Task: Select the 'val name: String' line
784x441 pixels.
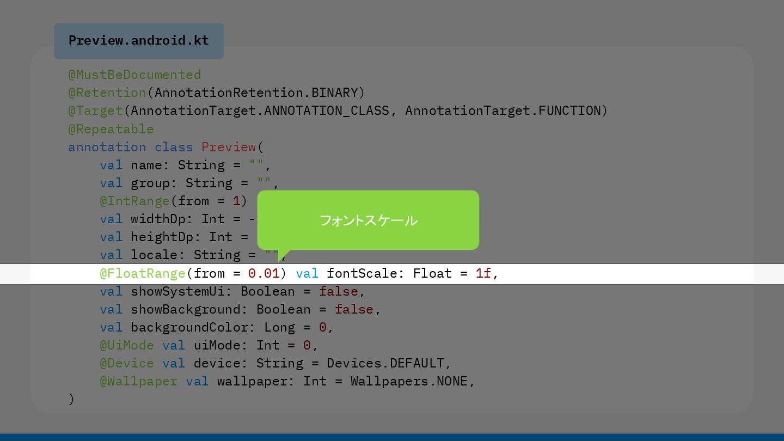Action: 186,165
